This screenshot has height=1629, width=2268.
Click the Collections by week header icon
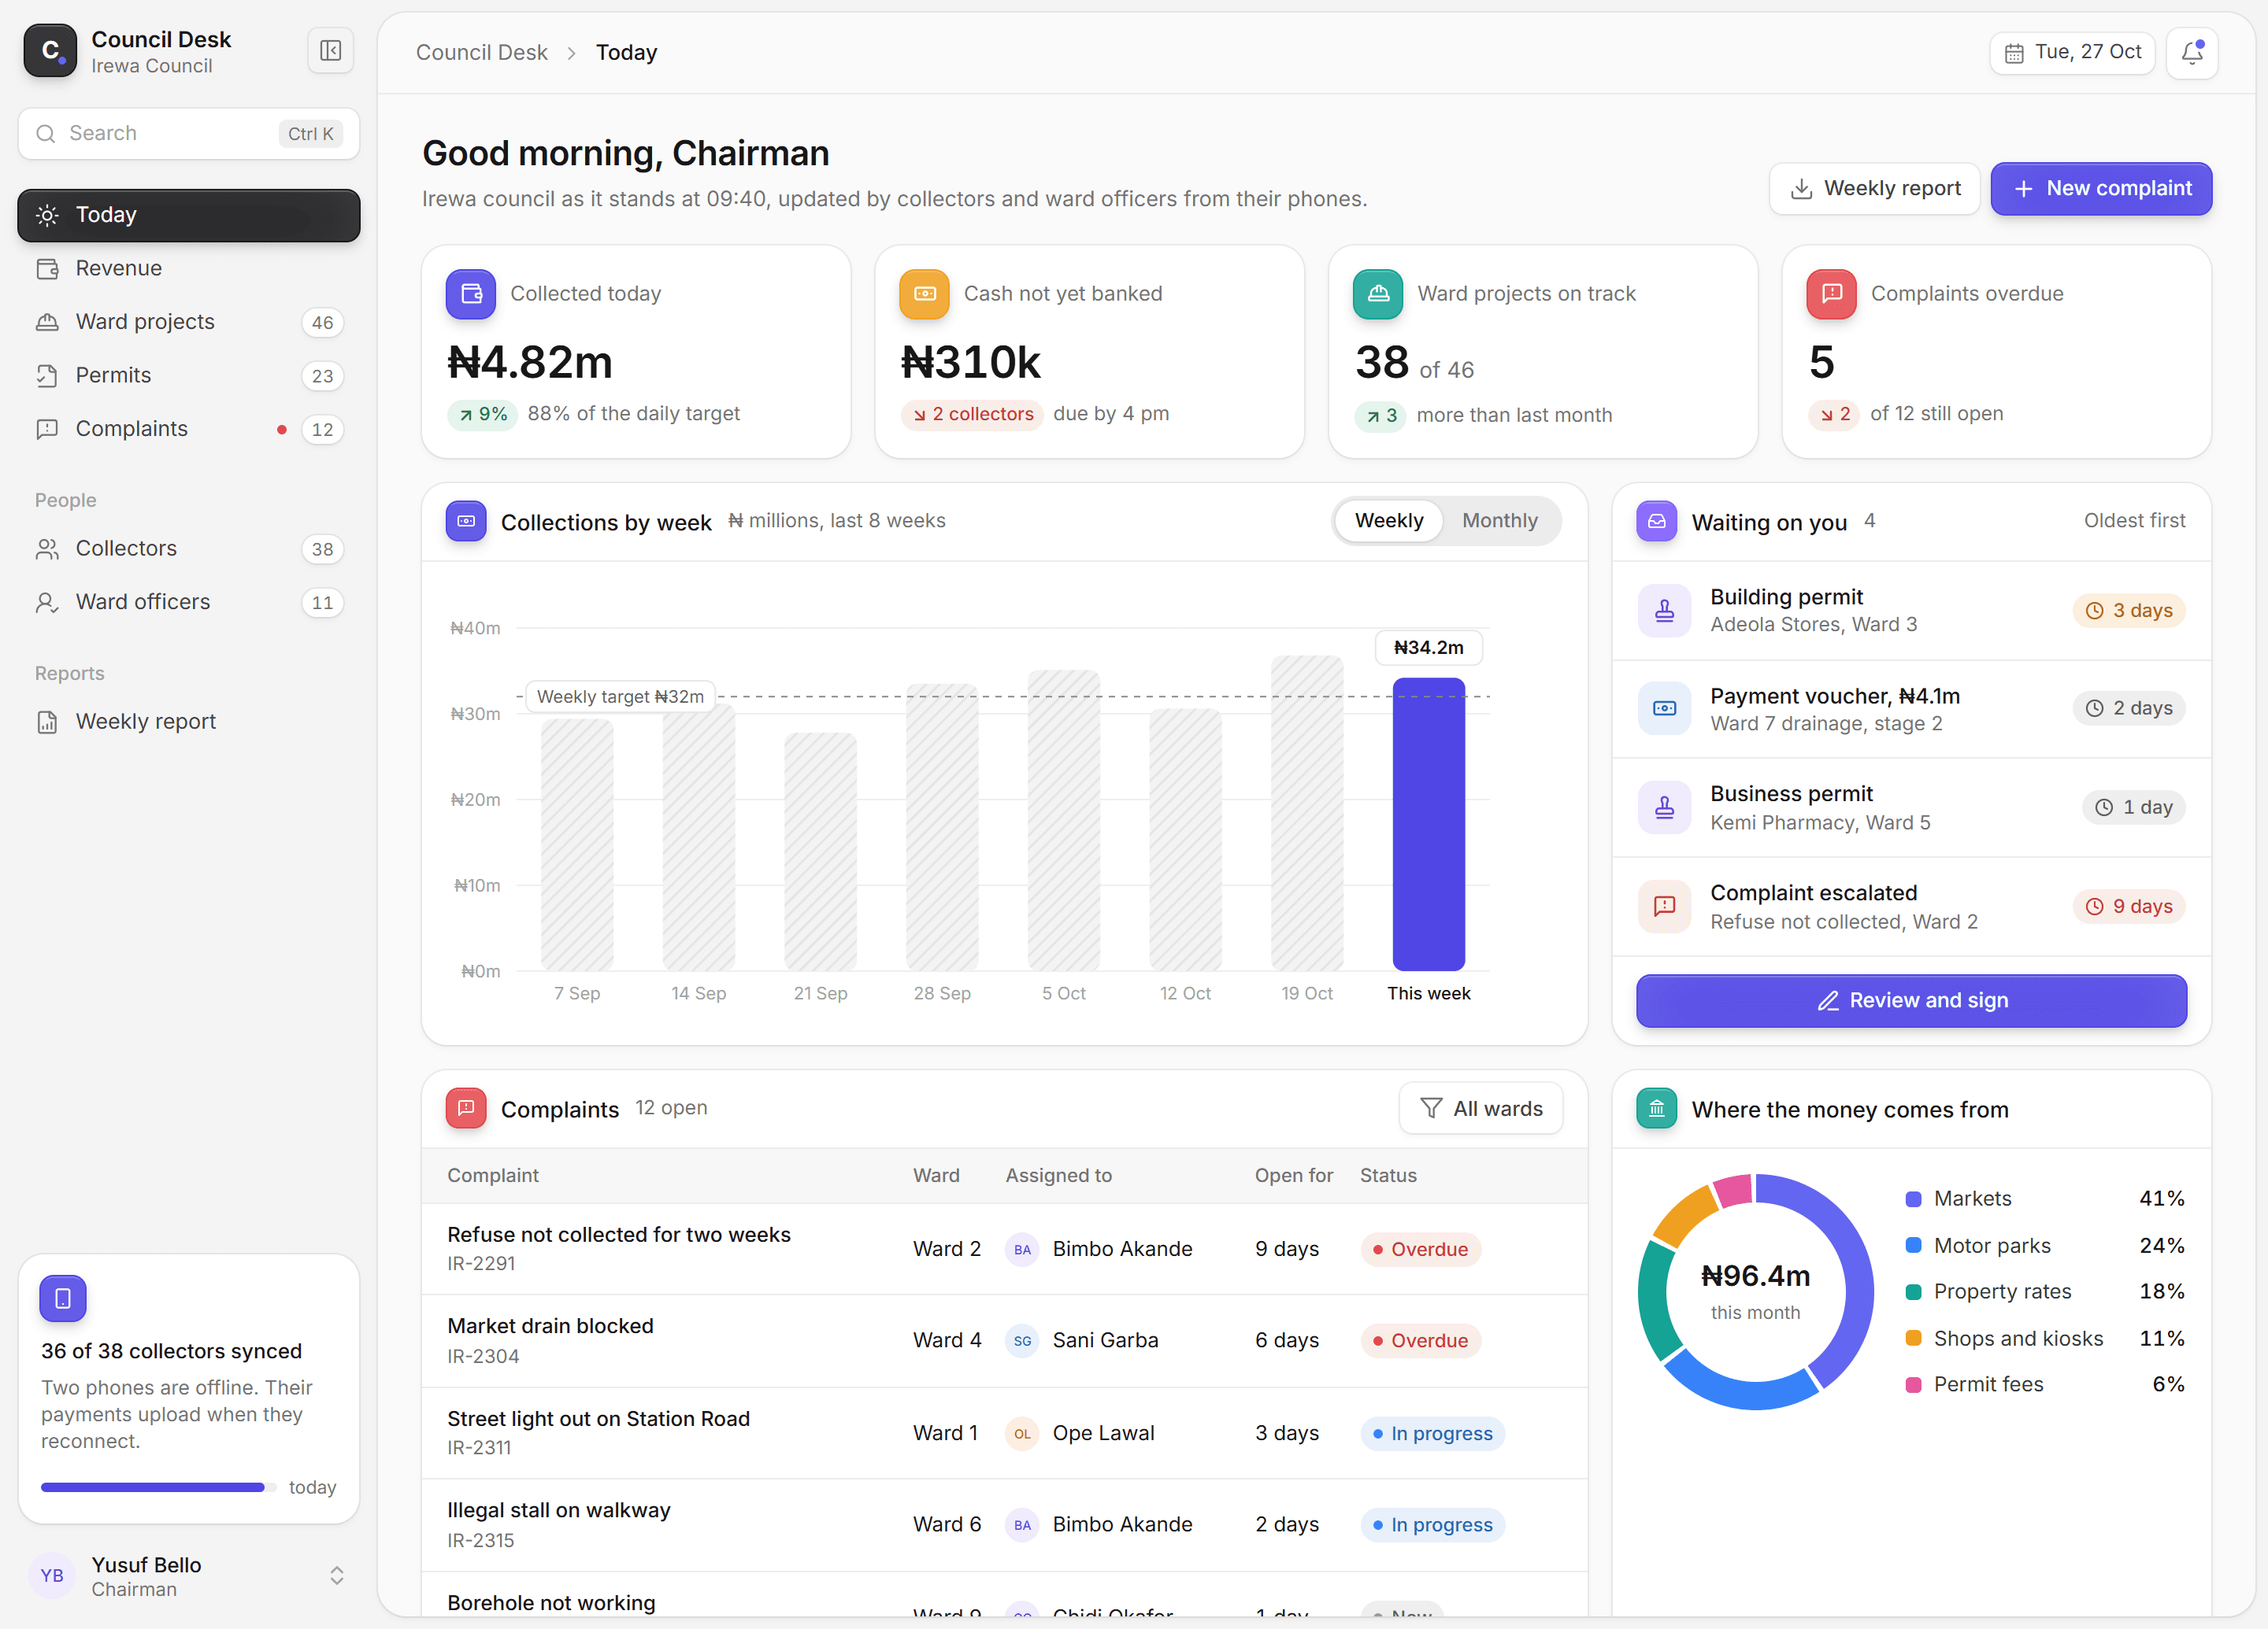pyautogui.click(x=466, y=521)
